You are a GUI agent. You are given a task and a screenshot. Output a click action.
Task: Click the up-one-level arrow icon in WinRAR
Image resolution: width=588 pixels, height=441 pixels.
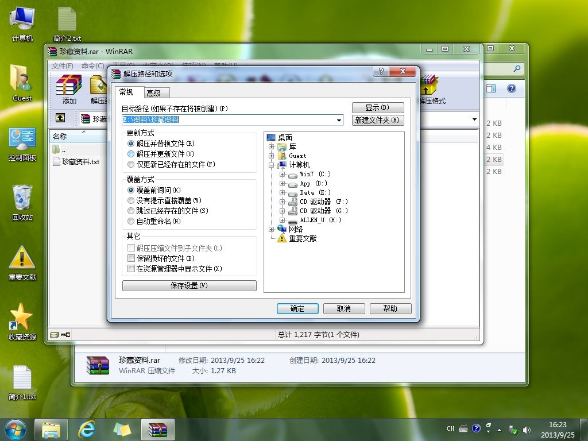[60, 118]
